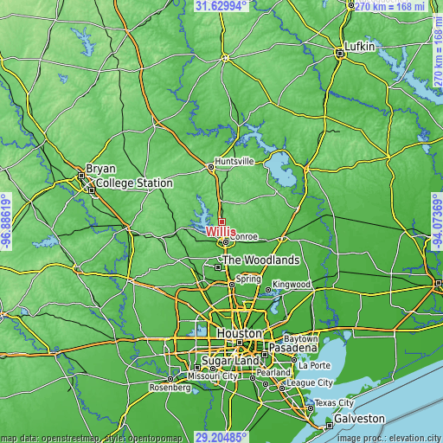
Task: Click the Houston label
Action: point(239,333)
